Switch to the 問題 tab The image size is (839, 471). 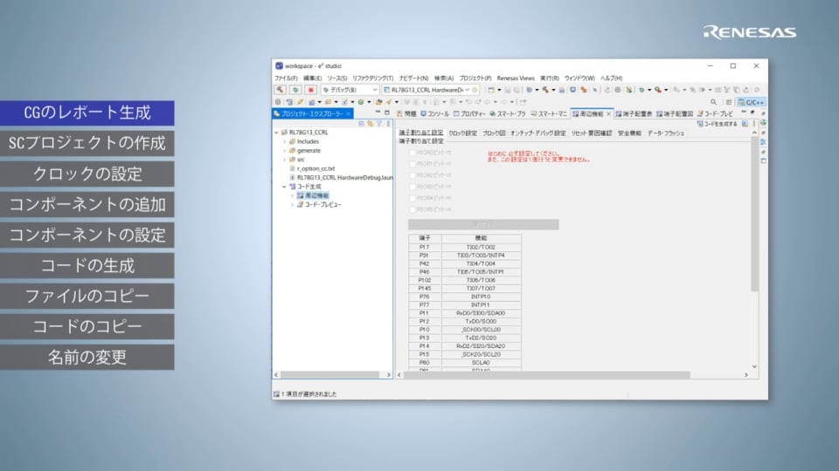point(406,113)
